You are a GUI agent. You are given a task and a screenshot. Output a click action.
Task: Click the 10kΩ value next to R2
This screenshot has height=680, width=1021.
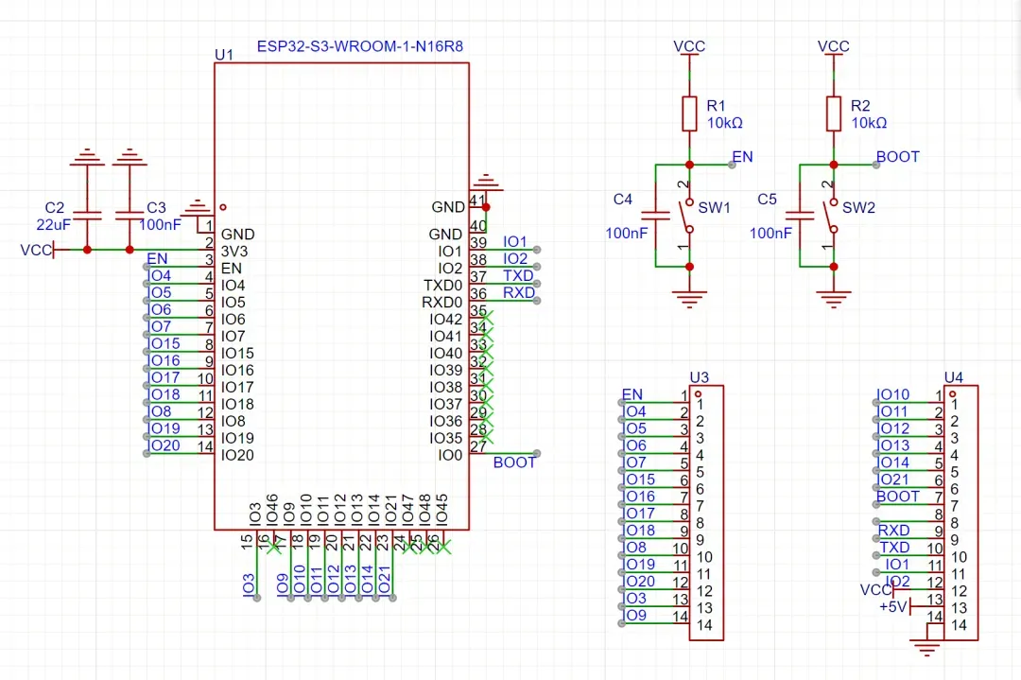[869, 122]
